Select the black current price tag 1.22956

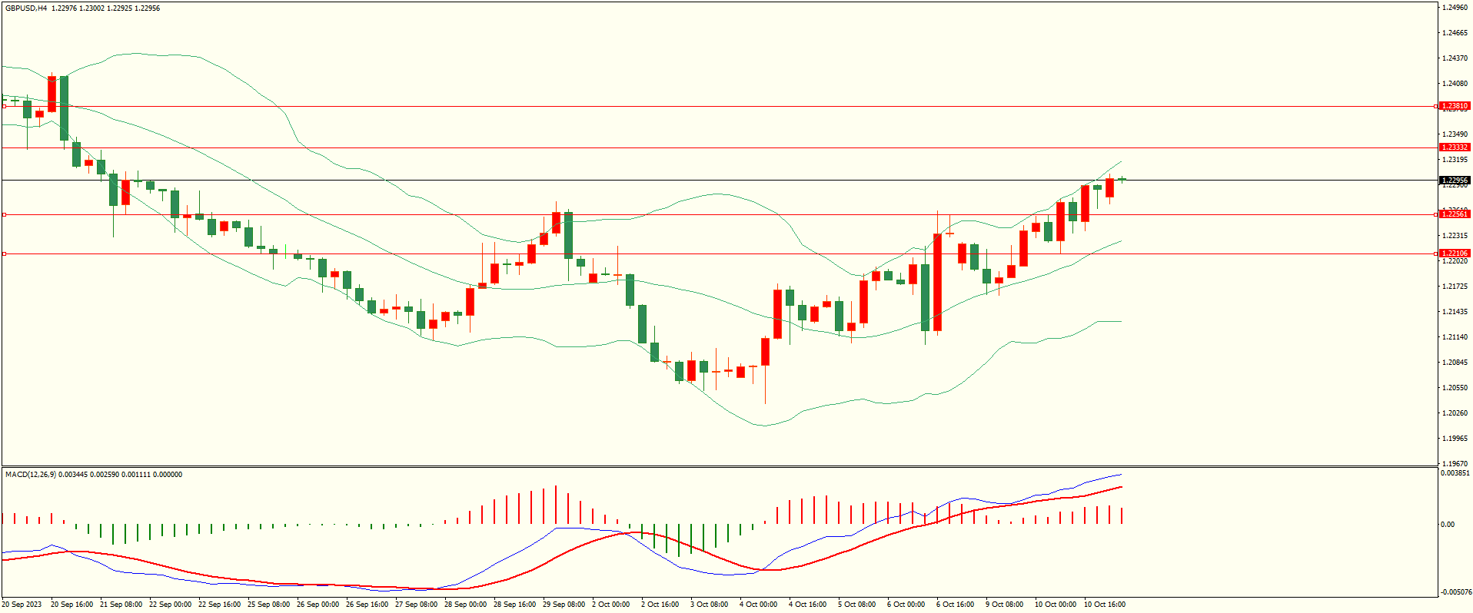1454,181
